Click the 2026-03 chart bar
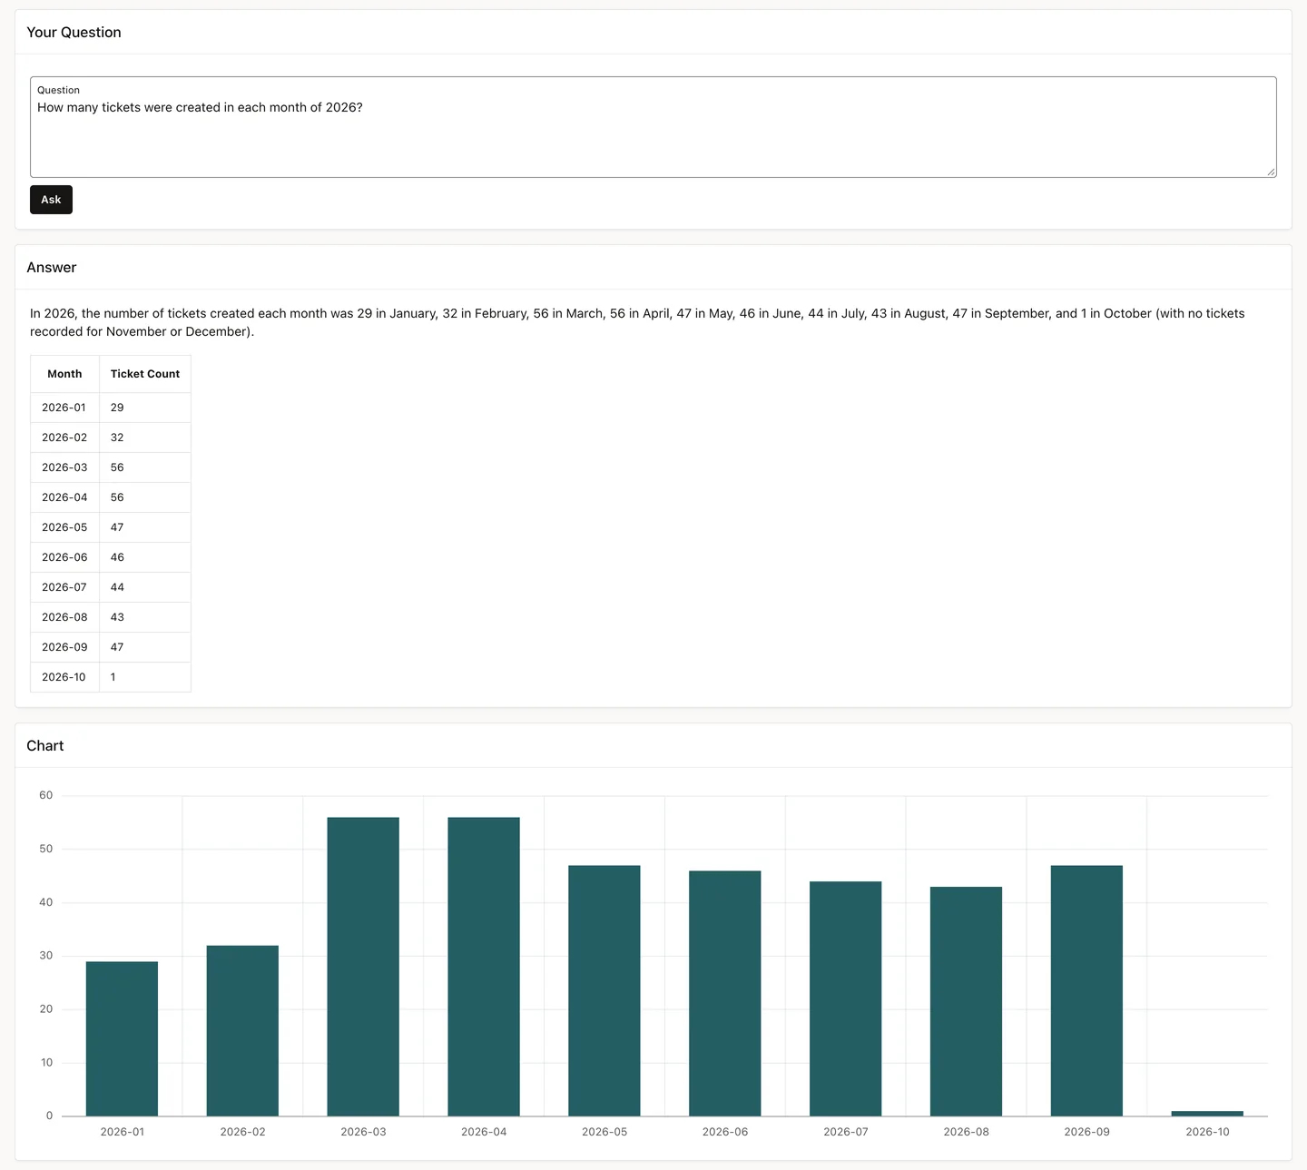 tap(363, 967)
